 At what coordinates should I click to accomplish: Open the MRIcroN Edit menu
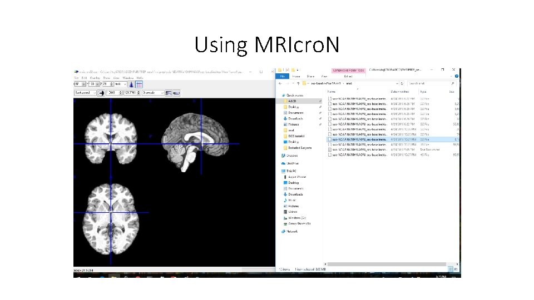tap(84, 78)
